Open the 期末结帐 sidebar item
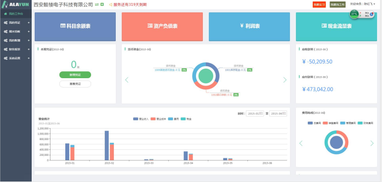The height and width of the screenshot is (182, 382). click(16, 32)
